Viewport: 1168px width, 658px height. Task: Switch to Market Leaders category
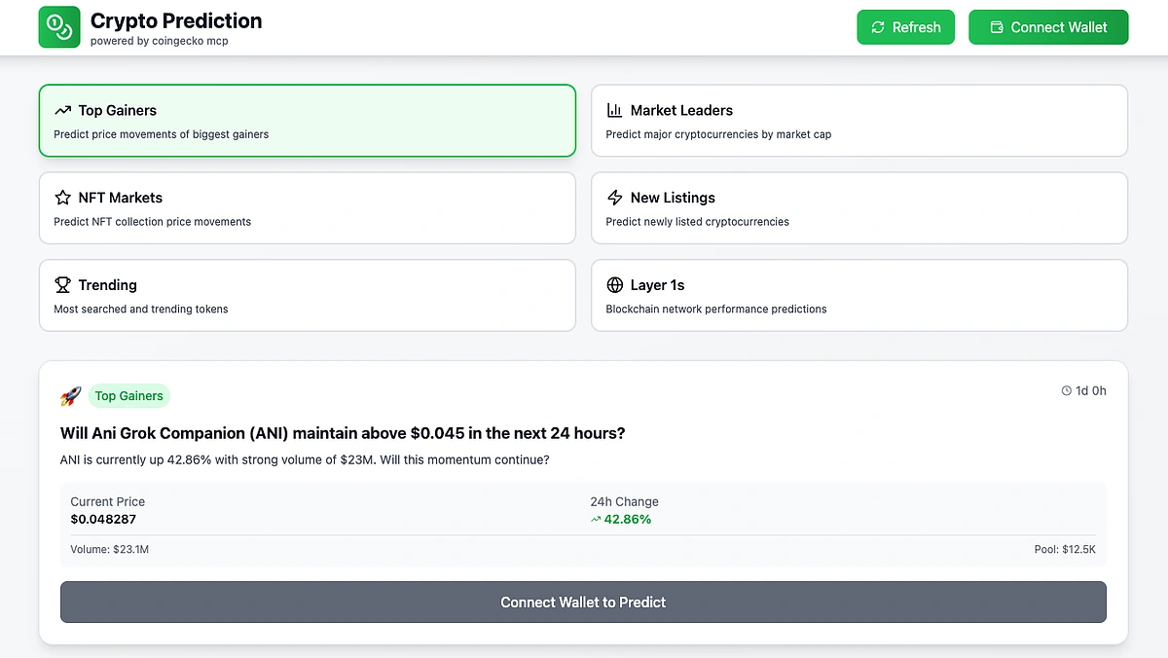(858, 121)
